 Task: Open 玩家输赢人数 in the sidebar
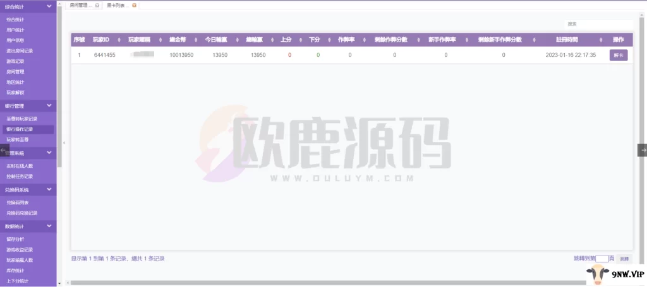coord(20,261)
